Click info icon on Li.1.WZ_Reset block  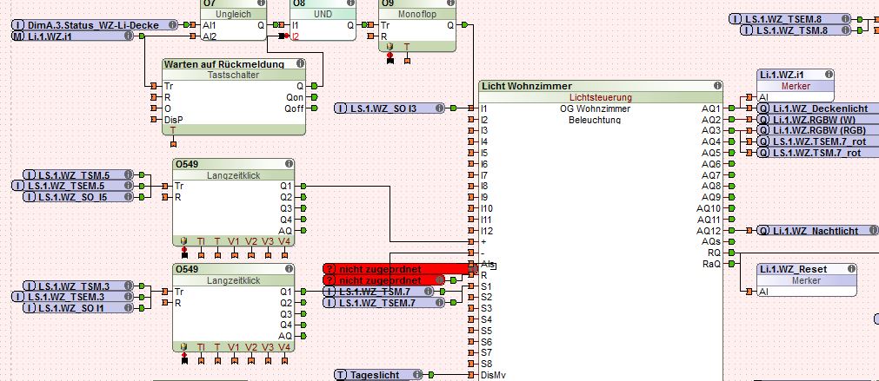(850, 270)
